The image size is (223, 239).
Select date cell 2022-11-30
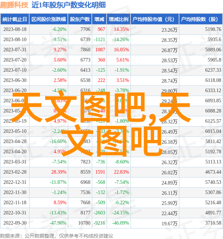point(15,193)
